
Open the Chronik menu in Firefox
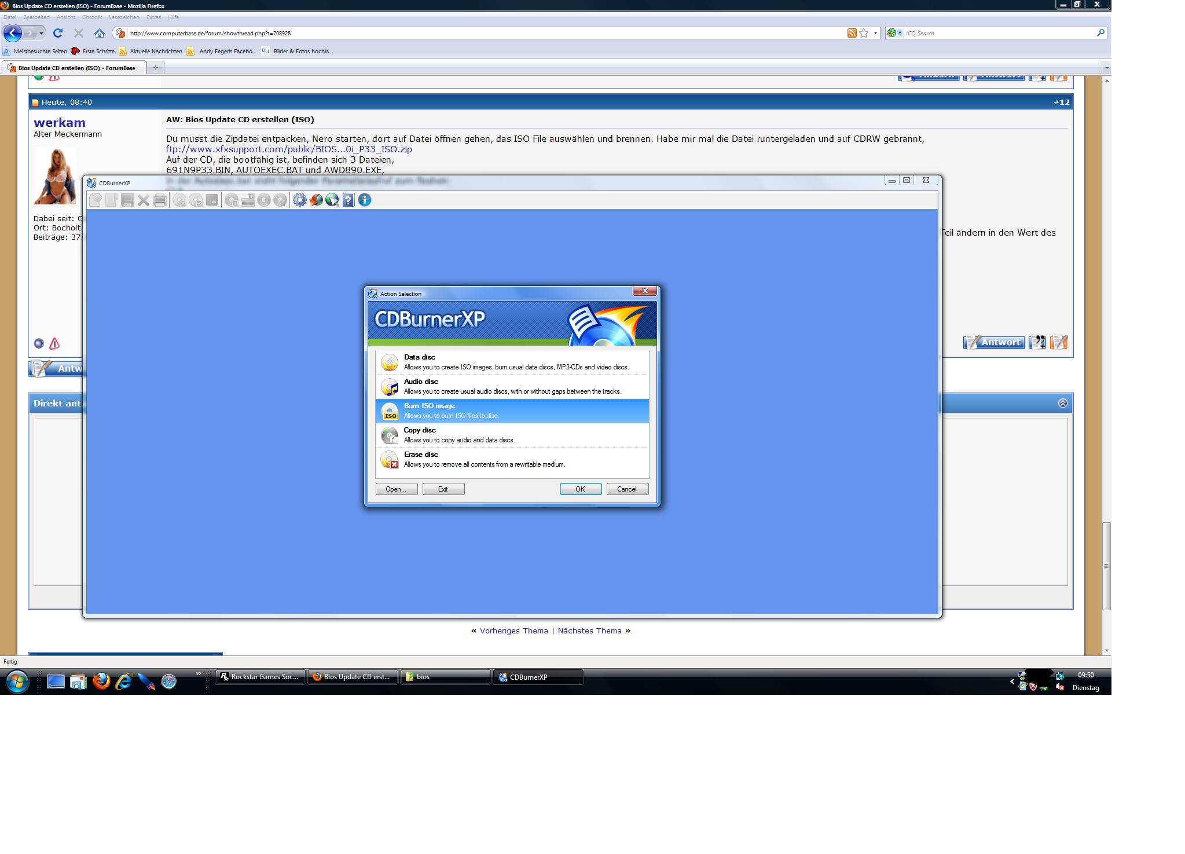(91, 17)
